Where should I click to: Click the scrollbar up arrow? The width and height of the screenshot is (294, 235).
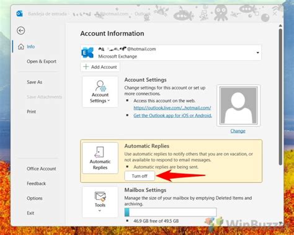tap(280, 26)
